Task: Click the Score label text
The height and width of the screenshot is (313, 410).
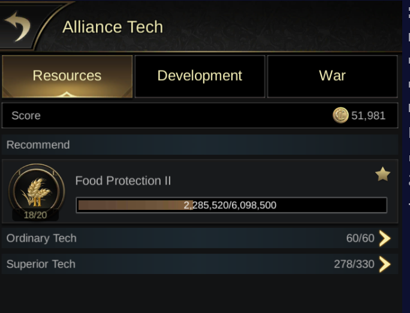Action: [x=26, y=116]
